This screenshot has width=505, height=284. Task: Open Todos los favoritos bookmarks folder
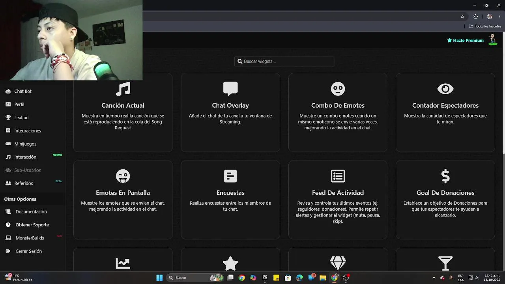[485, 26]
